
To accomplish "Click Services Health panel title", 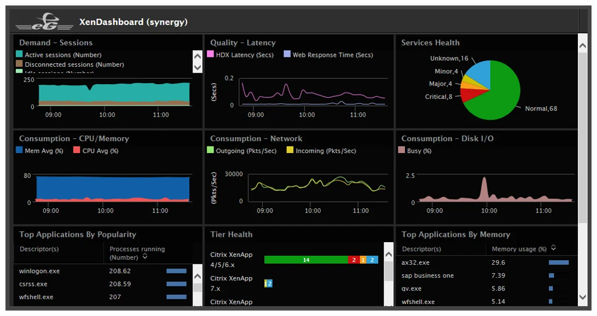I will coord(430,43).
